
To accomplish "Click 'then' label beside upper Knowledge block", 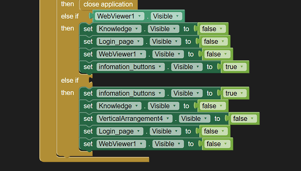I will tap(67, 28).
